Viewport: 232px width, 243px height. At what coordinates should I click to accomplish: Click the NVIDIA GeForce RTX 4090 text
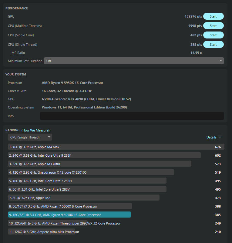tap(86, 99)
